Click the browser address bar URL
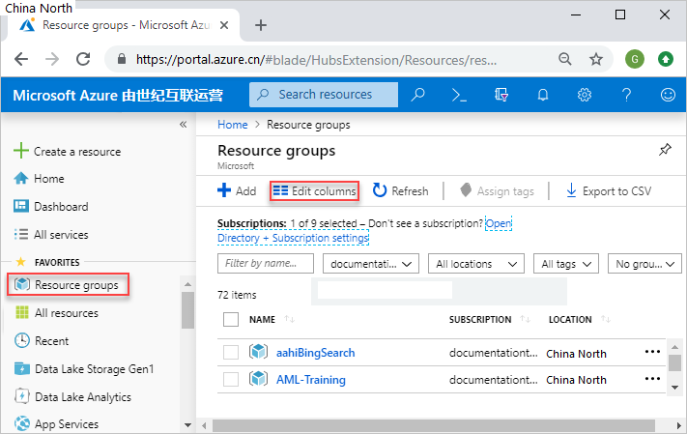687x434 pixels. coord(316,59)
